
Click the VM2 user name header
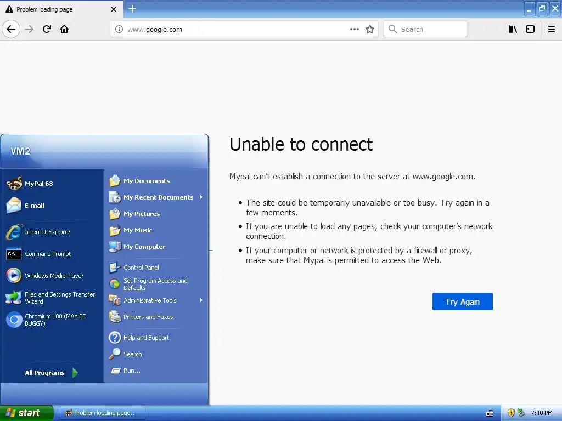pyautogui.click(x=20, y=151)
